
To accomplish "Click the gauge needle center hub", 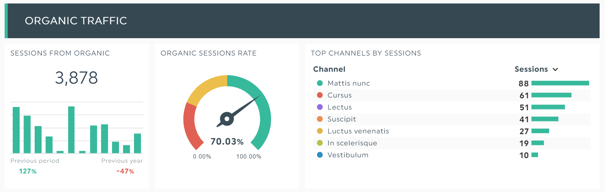I will (x=227, y=119).
